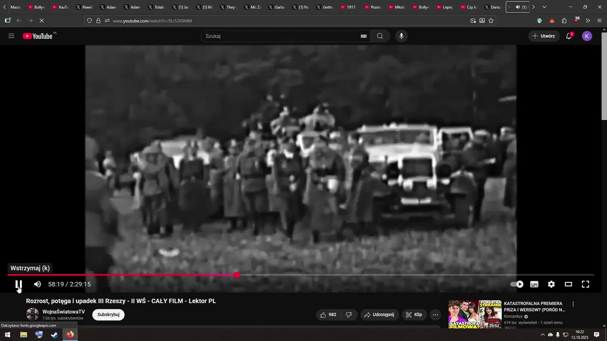Open Windows Start menu

click(8, 335)
